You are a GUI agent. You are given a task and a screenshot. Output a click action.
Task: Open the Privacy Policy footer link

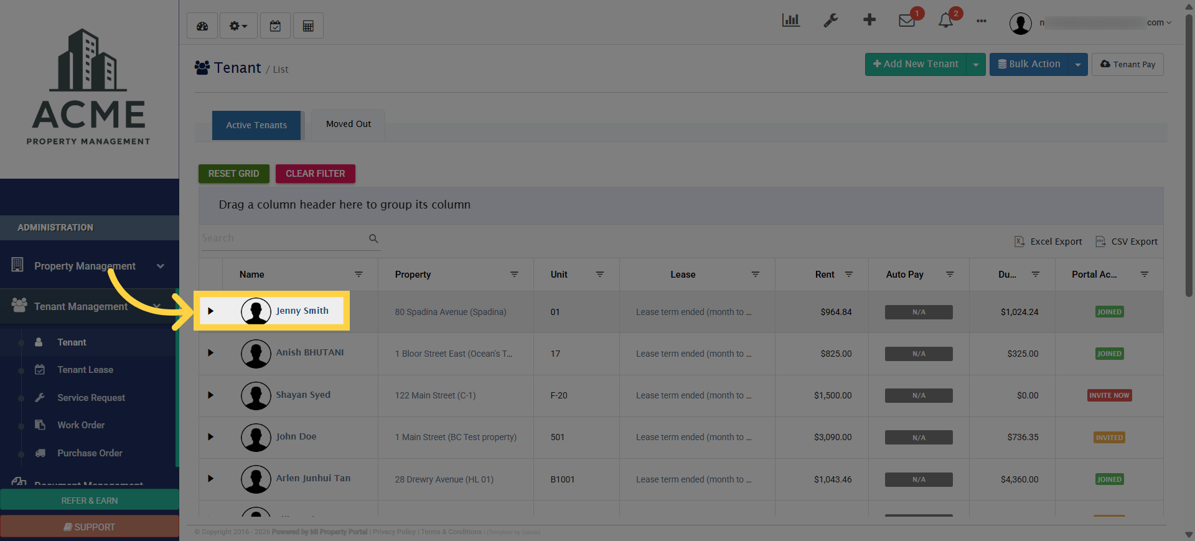pyautogui.click(x=394, y=532)
